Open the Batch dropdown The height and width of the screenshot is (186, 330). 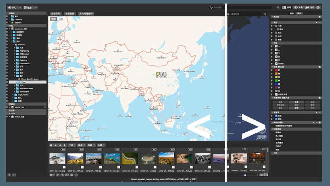point(30,7)
